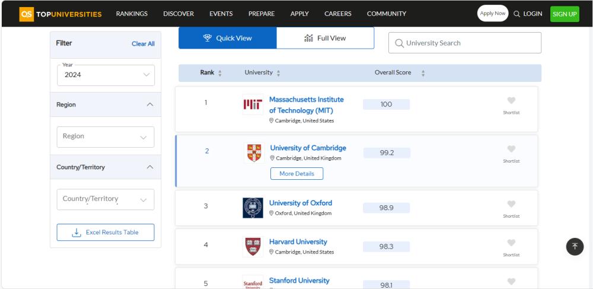Click the 99.2 overall score value

tap(387, 153)
